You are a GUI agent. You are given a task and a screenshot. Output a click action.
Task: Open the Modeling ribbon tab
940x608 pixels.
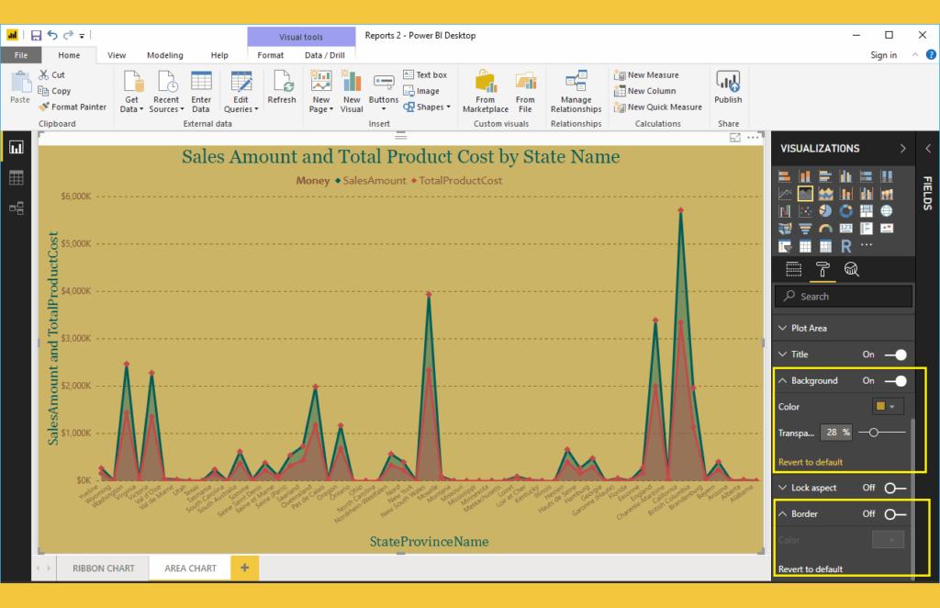point(164,55)
